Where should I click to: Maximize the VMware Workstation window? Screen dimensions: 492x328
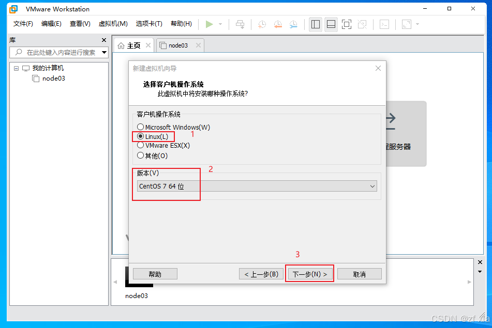pos(449,9)
